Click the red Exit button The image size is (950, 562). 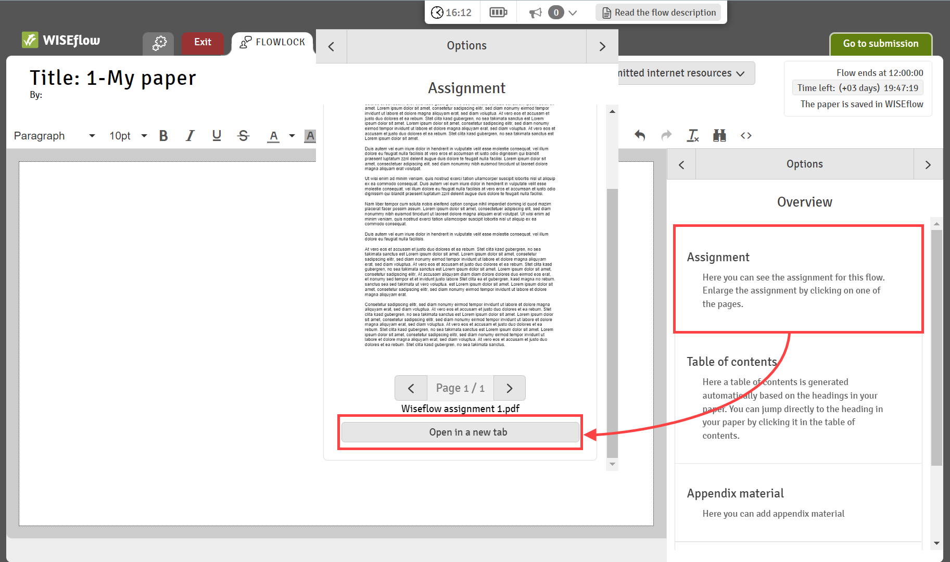[x=202, y=43]
